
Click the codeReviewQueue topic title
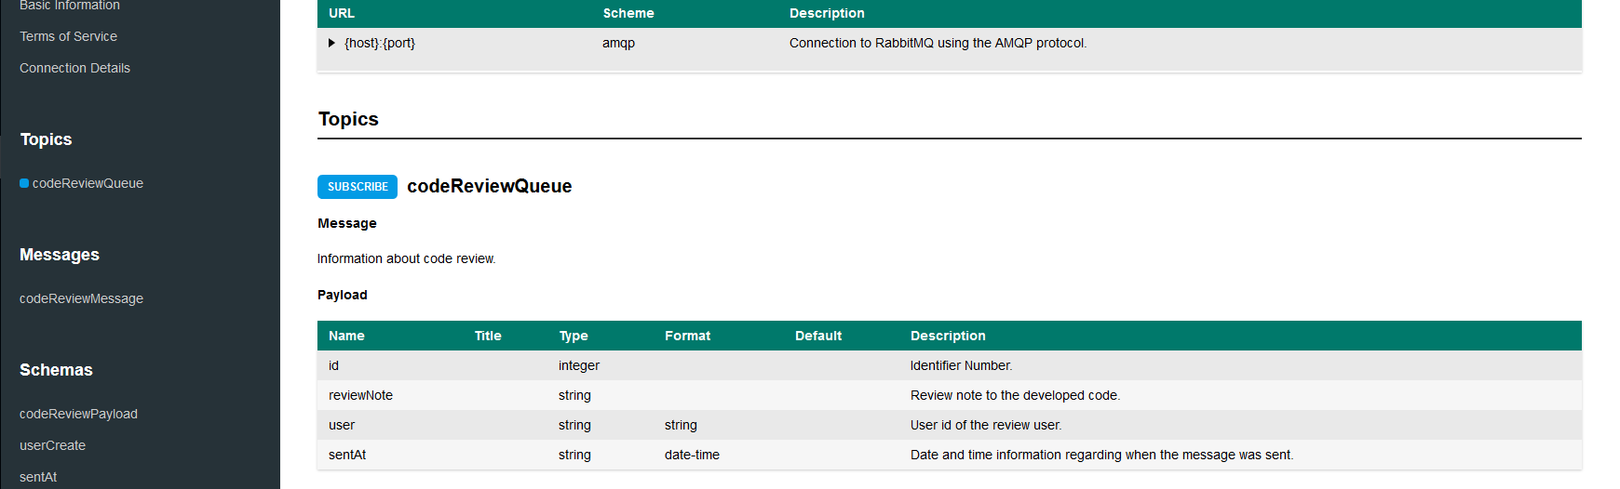coord(489,186)
